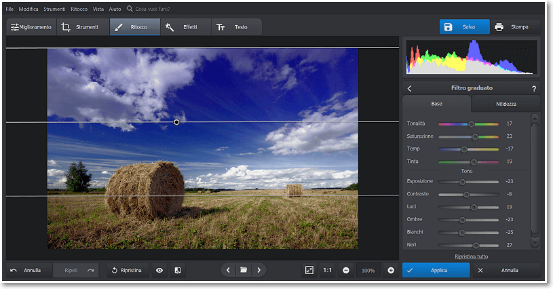The height and width of the screenshot is (289, 553).
Task: Click the graduated filter center handle
Action: pyautogui.click(x=176, y=122)
